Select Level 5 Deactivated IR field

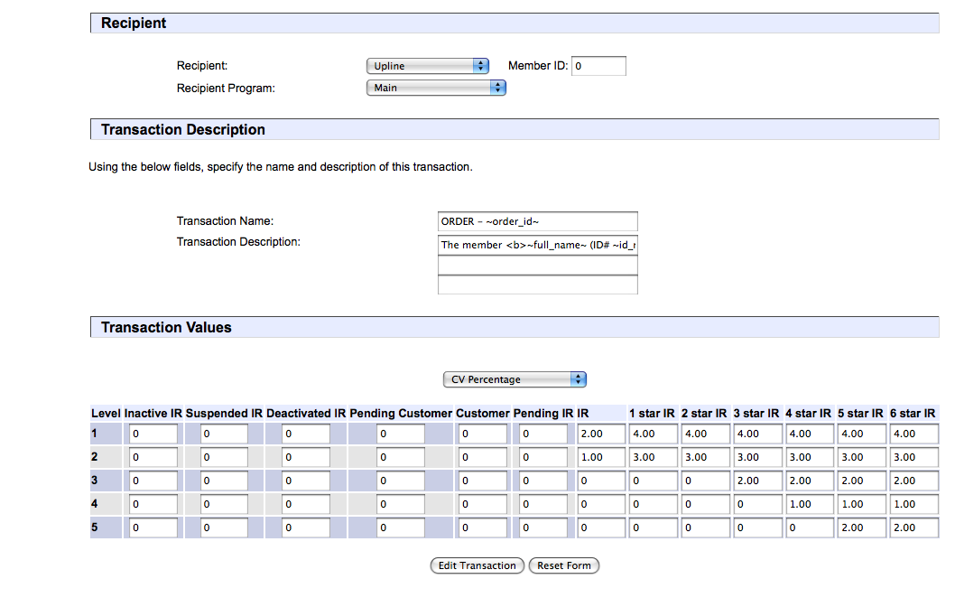[x=305, y=528]
